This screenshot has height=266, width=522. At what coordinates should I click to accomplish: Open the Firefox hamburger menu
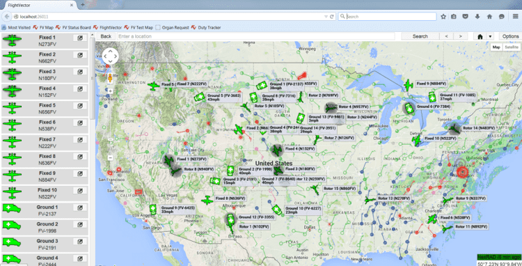coord(515,16)
